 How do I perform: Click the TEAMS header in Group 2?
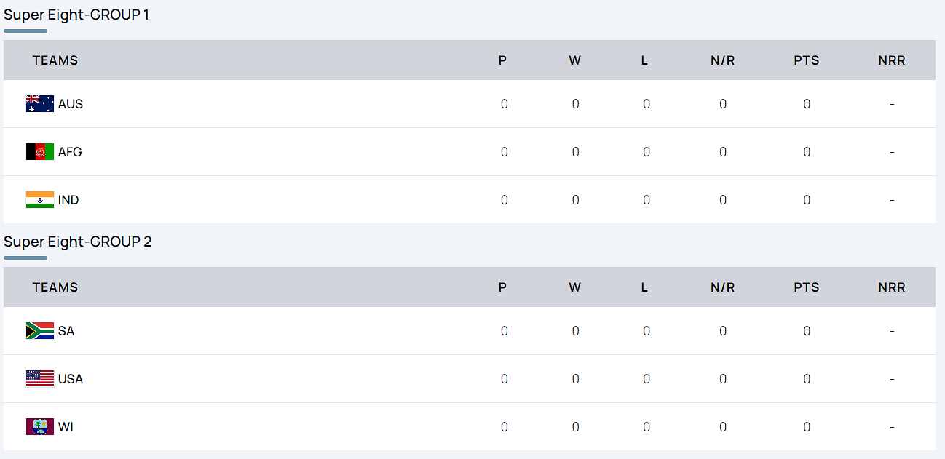55,287
